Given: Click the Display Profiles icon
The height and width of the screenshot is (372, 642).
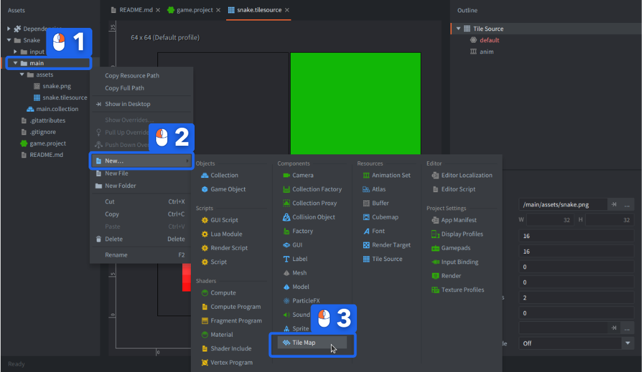Looking at the screenshot, I should pyautogui.click(x=435, y=234).
